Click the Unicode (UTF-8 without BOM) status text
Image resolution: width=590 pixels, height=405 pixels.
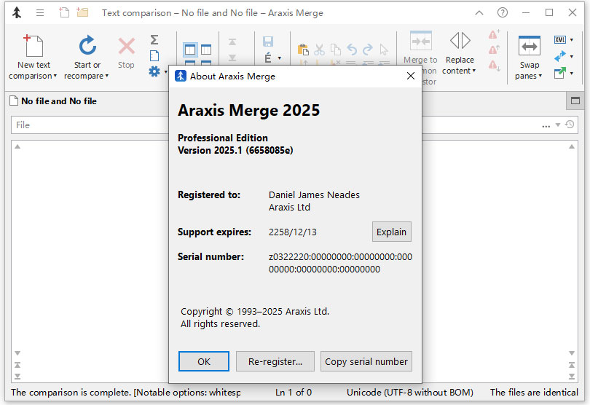[410, 392]
